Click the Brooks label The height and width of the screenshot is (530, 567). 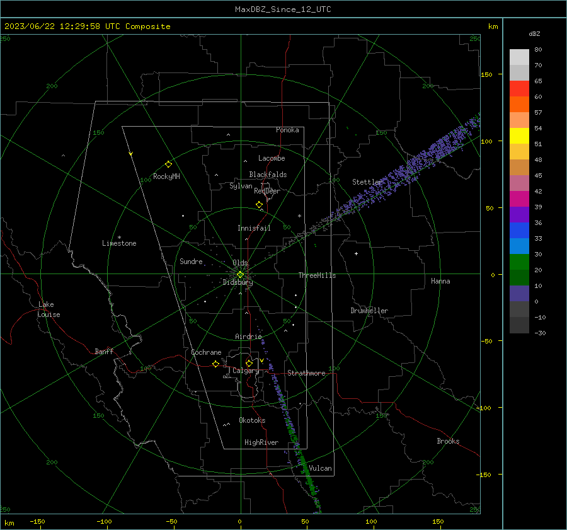[x=448, y=441]
